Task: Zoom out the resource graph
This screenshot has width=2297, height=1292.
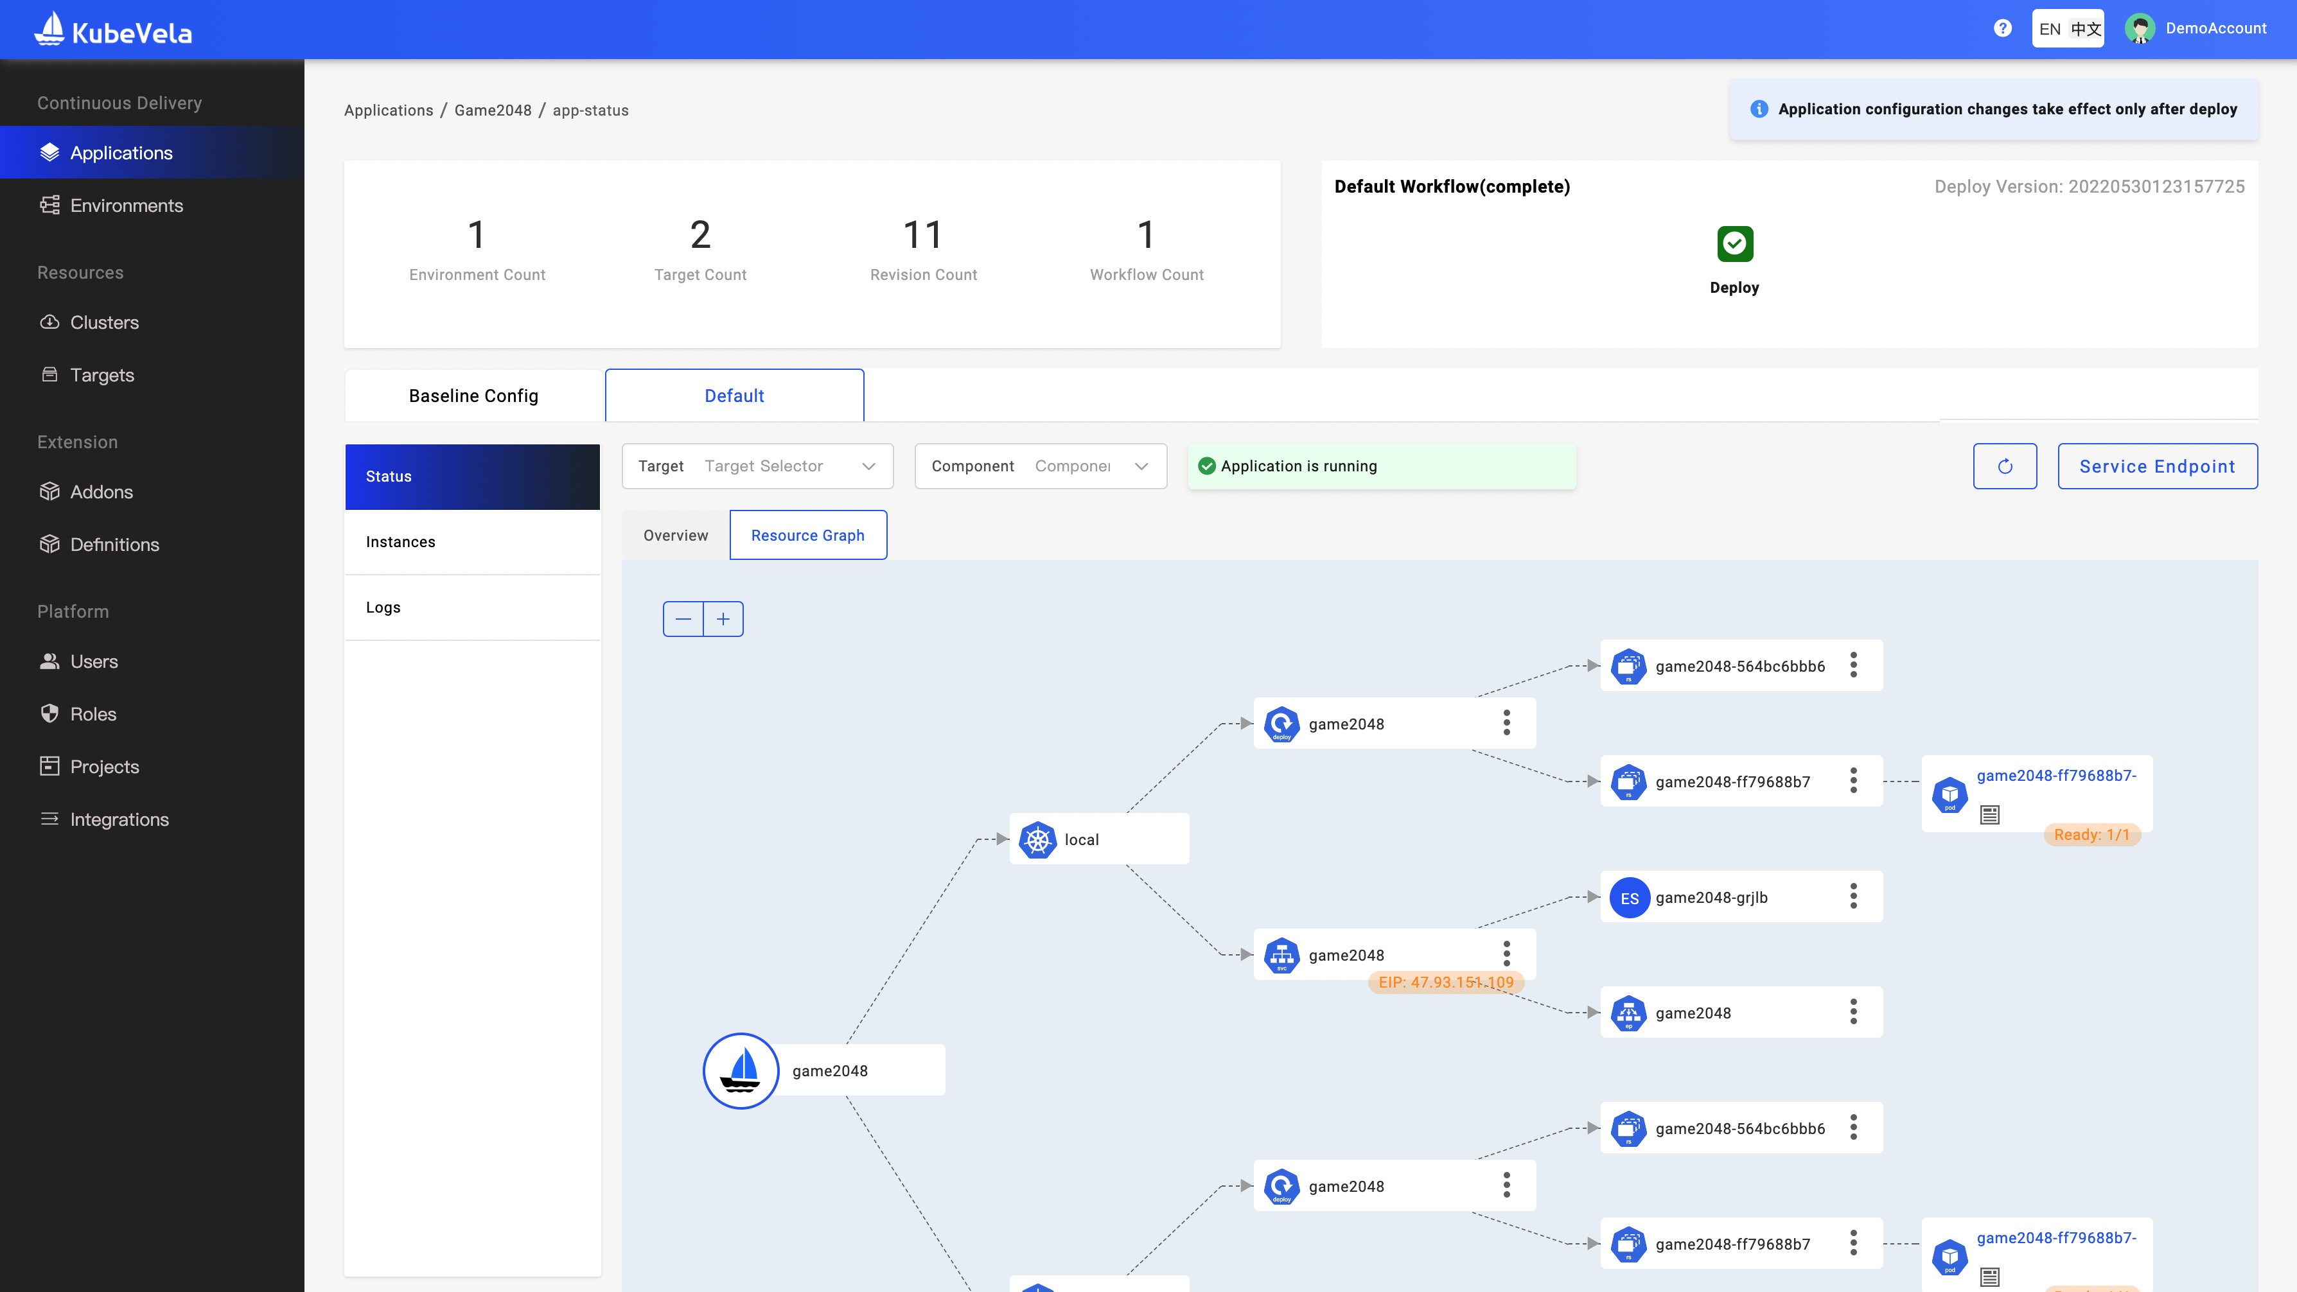Action: [683, 619]
